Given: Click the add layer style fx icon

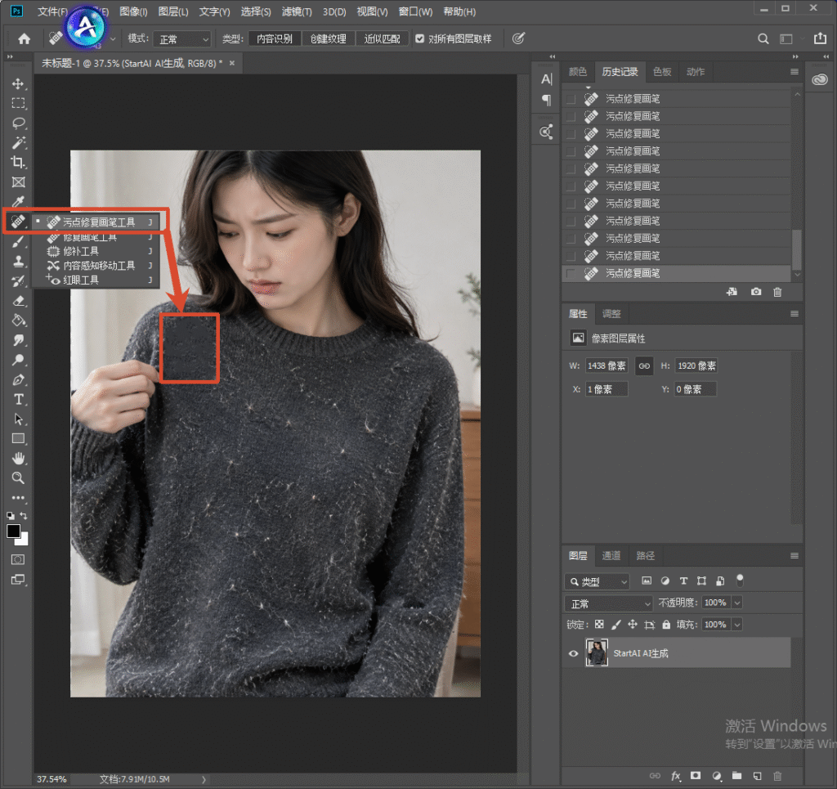Looking at the screenshot, I should pos(676,776).
